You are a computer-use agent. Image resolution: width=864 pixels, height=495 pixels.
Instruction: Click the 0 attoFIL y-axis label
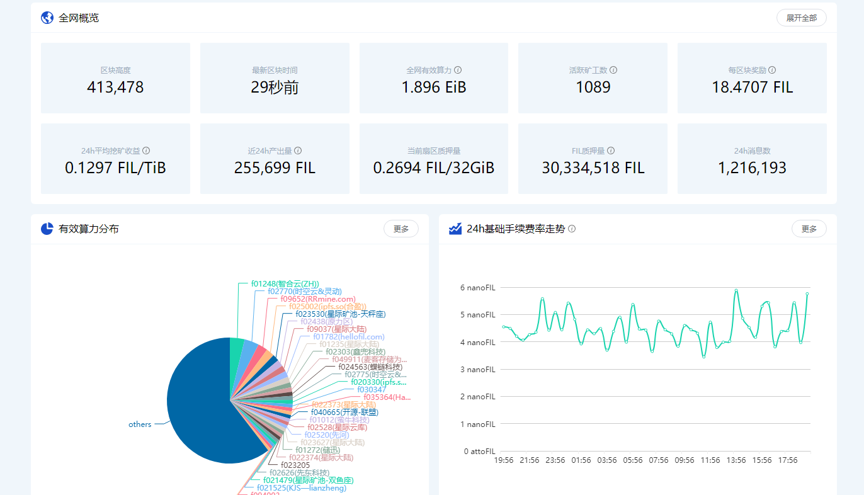(x=479, y=452)
